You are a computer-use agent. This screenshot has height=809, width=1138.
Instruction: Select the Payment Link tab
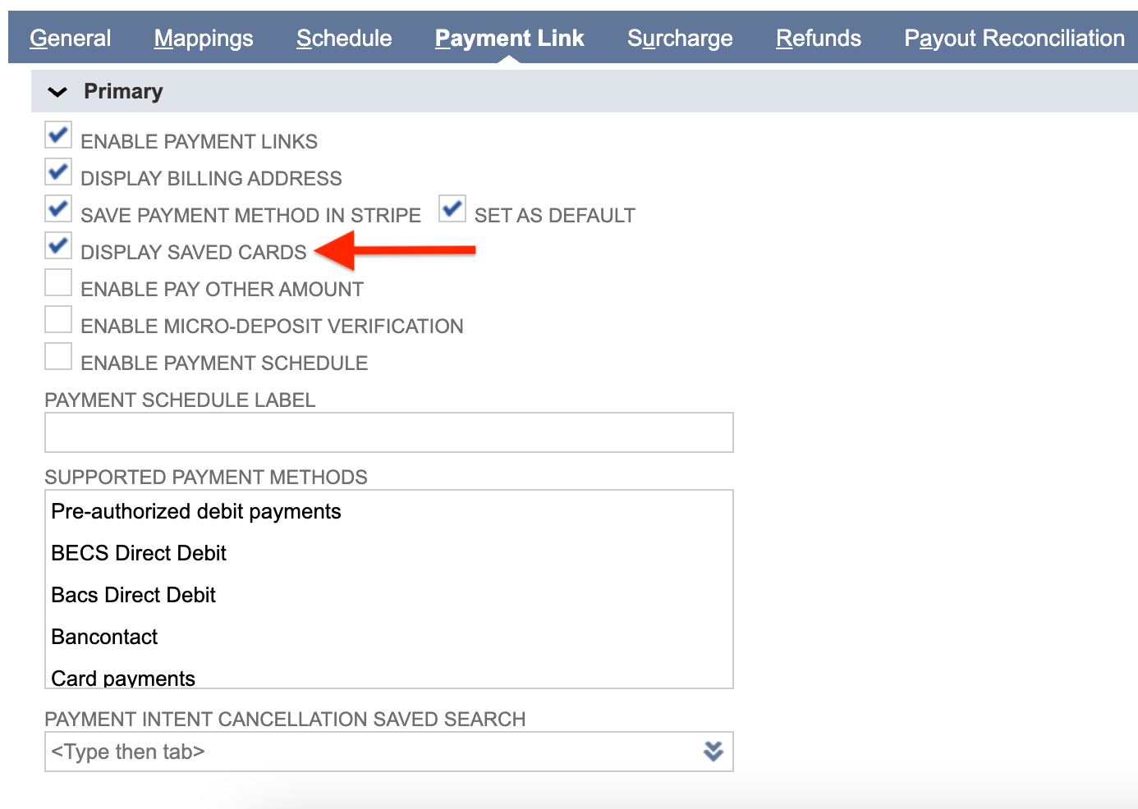click(x=509, y=39)
